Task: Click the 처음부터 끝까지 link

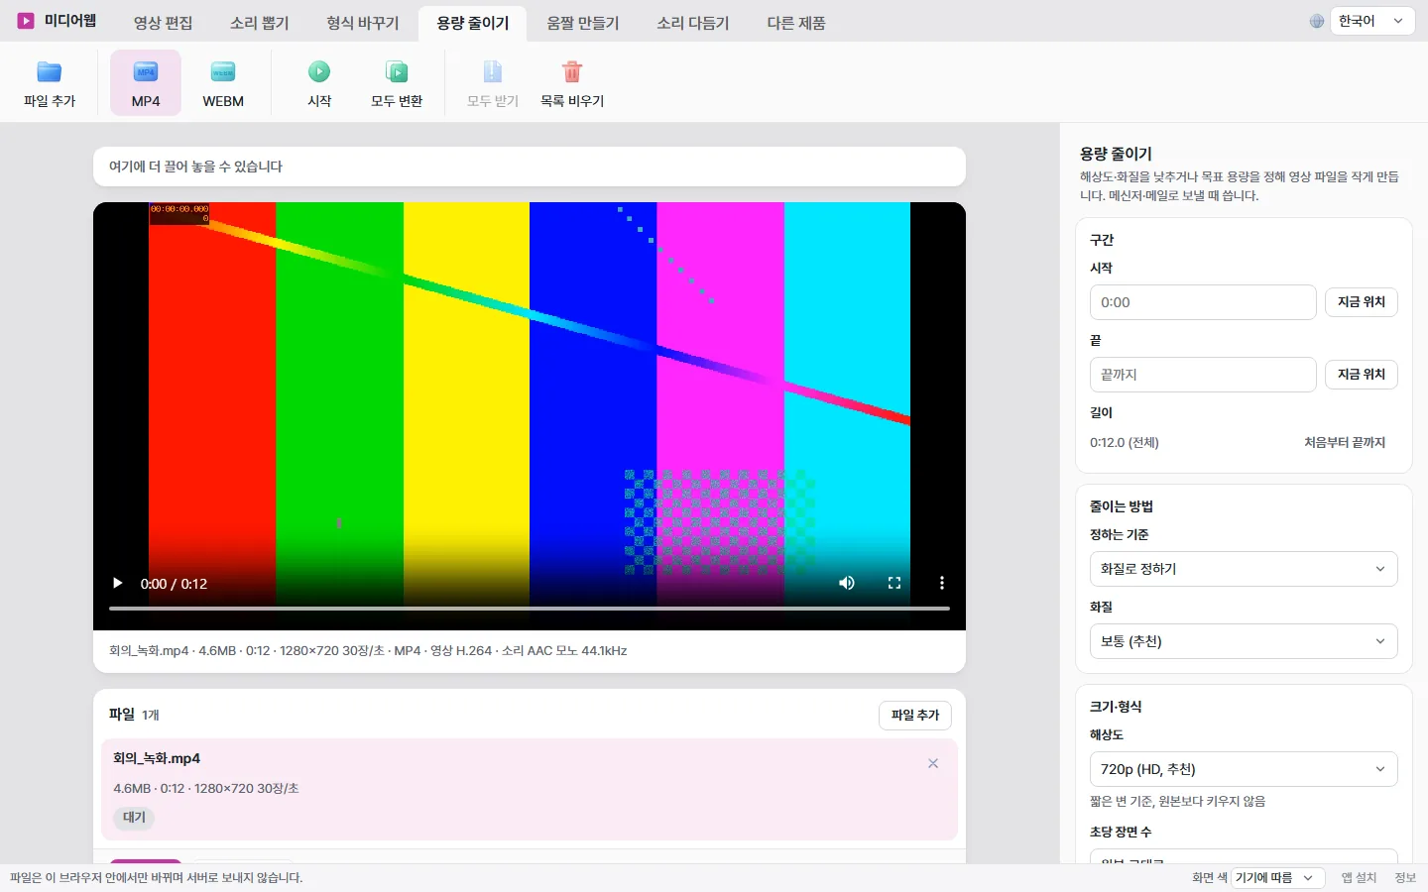Action: (x=1345, y=443)
